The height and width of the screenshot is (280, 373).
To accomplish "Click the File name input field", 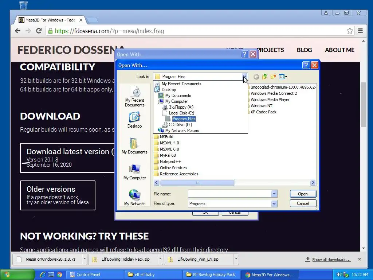I will point(229,194).
